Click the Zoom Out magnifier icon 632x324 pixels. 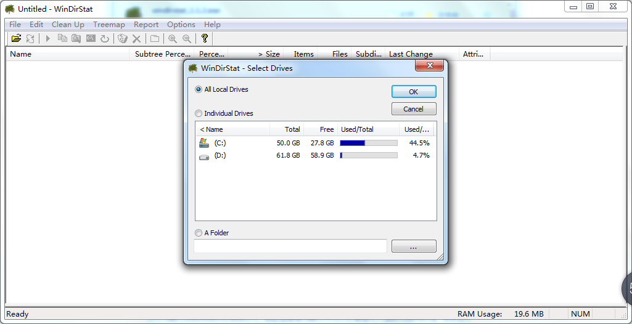click(187, 39)
